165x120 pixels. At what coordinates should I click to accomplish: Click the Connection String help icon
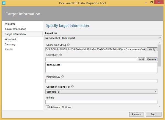click(68, 45)
